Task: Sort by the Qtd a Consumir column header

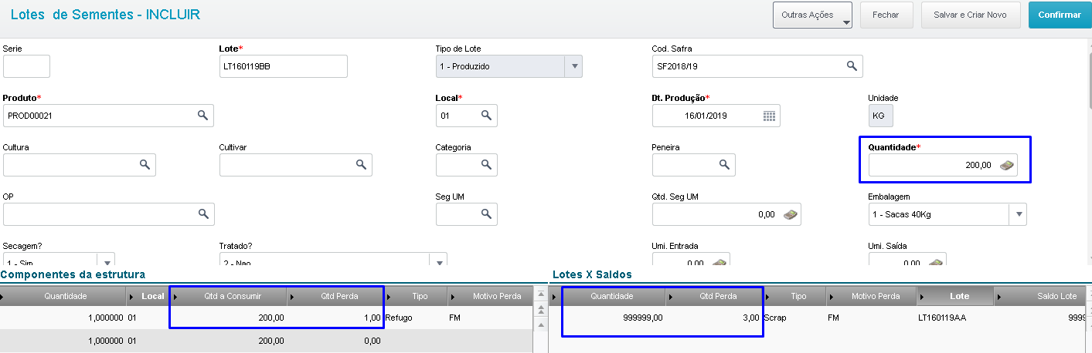Action: coord(233,296)
